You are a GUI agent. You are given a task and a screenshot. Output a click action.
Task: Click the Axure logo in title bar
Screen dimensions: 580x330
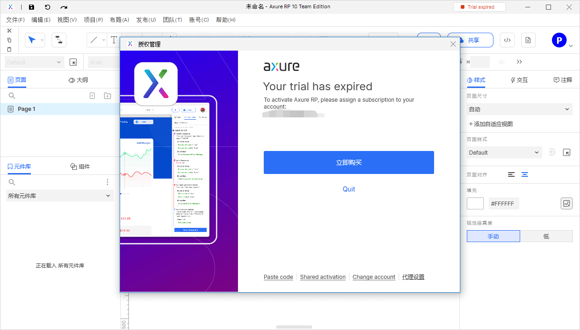click(10, 7)
